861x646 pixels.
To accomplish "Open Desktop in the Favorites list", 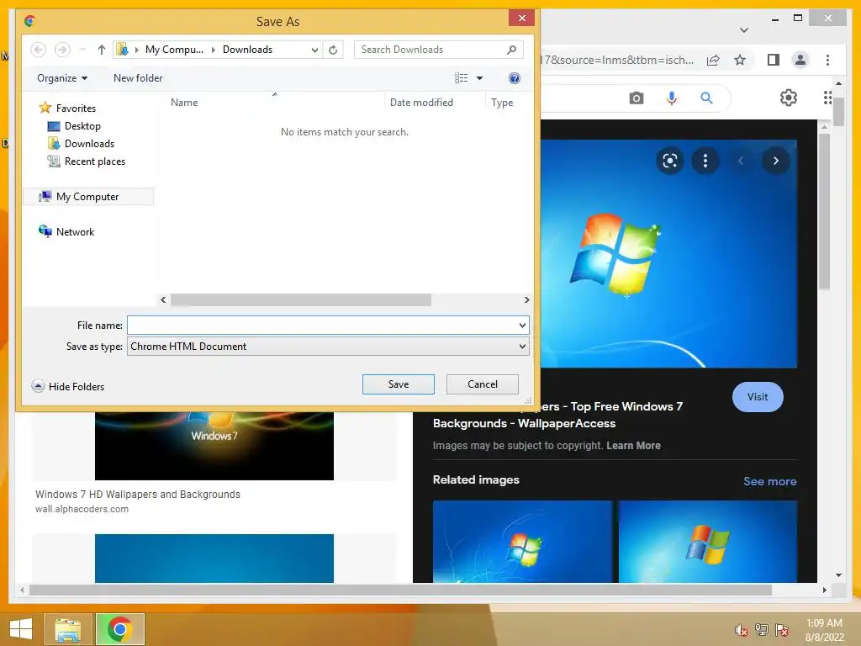I will [x=82, y=126].
